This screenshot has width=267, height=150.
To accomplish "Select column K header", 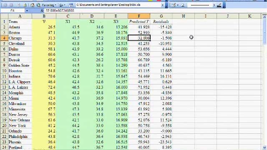I will click(249, 16).
